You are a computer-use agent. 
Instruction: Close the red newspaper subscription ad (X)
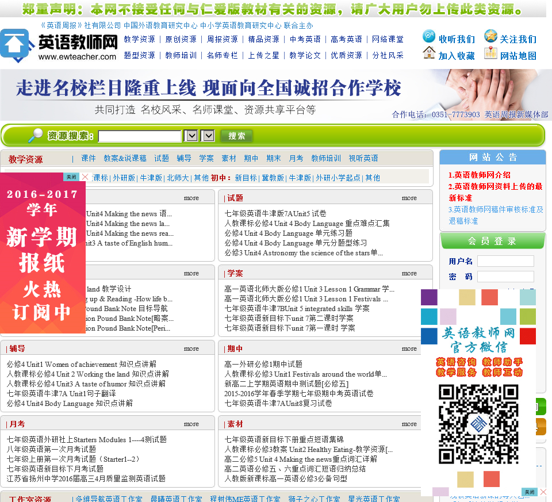click(x=85, y=177)
